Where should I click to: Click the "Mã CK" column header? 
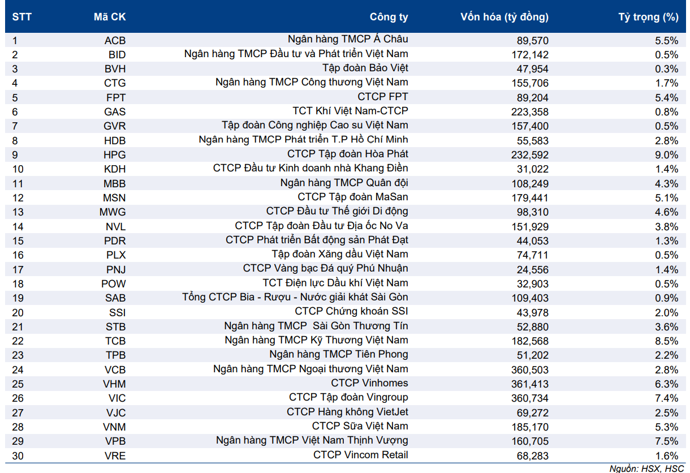tap(110, 17)
